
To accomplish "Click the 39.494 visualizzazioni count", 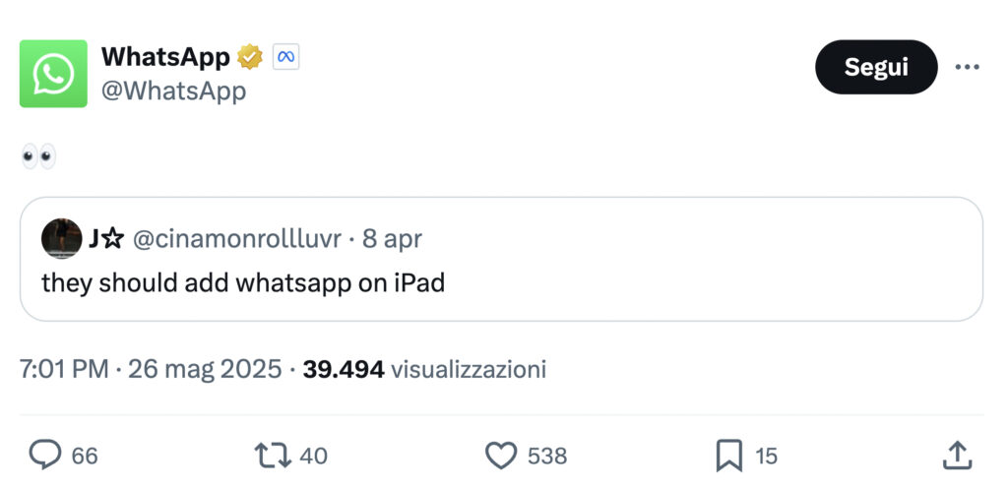I will pos(424,370).
